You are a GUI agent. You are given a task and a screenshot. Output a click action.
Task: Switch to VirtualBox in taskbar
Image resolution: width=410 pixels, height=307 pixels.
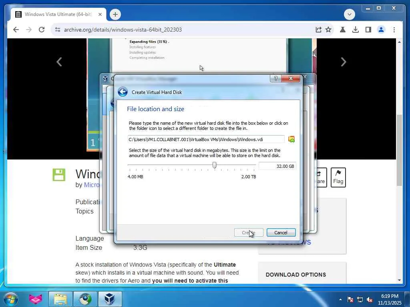(110, 299)
